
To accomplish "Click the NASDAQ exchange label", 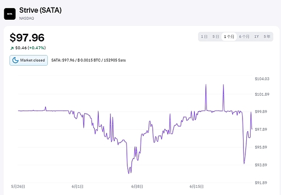I will coord(27,18).
